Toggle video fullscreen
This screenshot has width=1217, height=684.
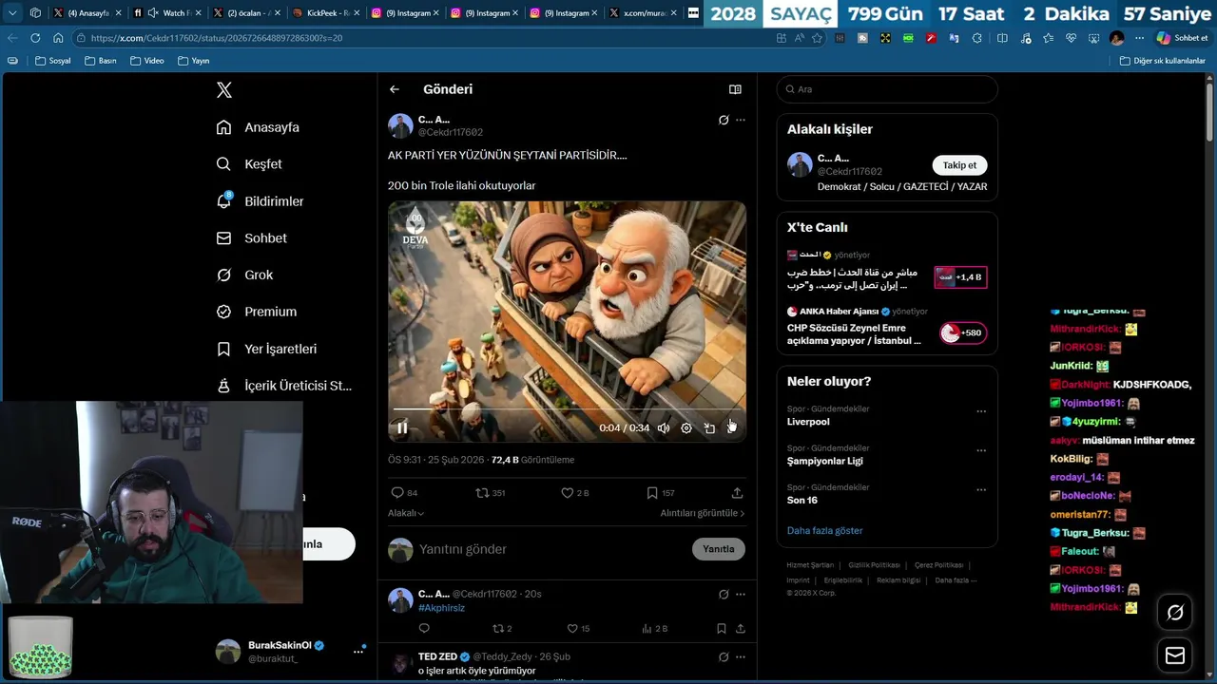coord(731,428)
